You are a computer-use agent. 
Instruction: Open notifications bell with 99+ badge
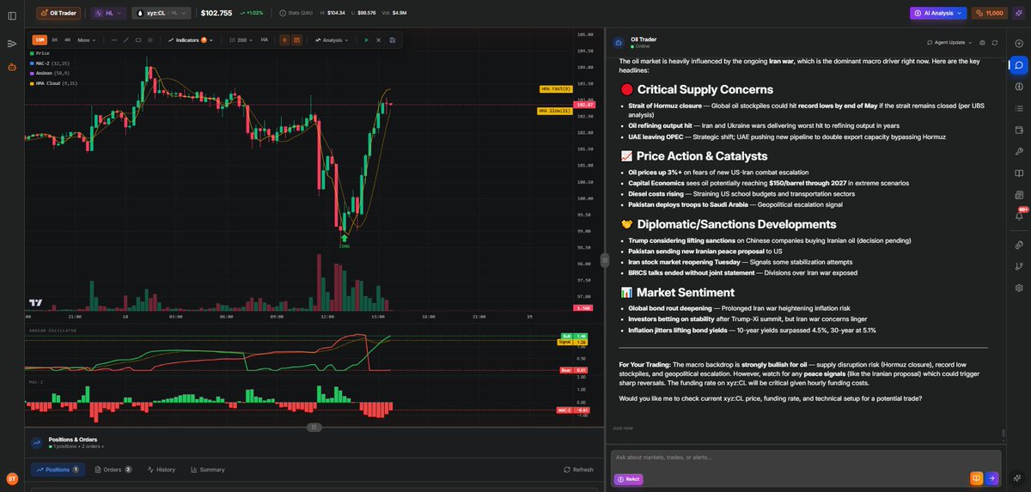1019,216
